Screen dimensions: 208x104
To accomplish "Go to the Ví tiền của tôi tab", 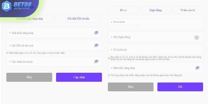I will 188,10.
